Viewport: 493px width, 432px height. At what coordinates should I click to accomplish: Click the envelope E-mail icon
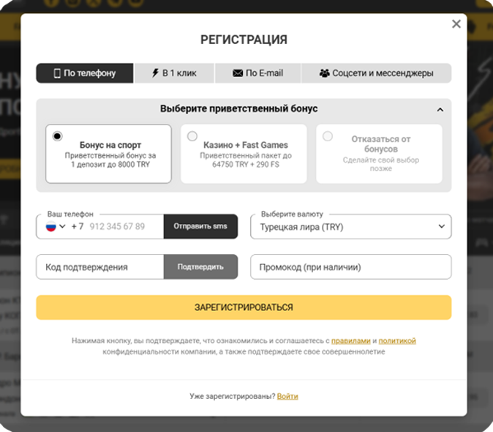(x=238, y=73)
